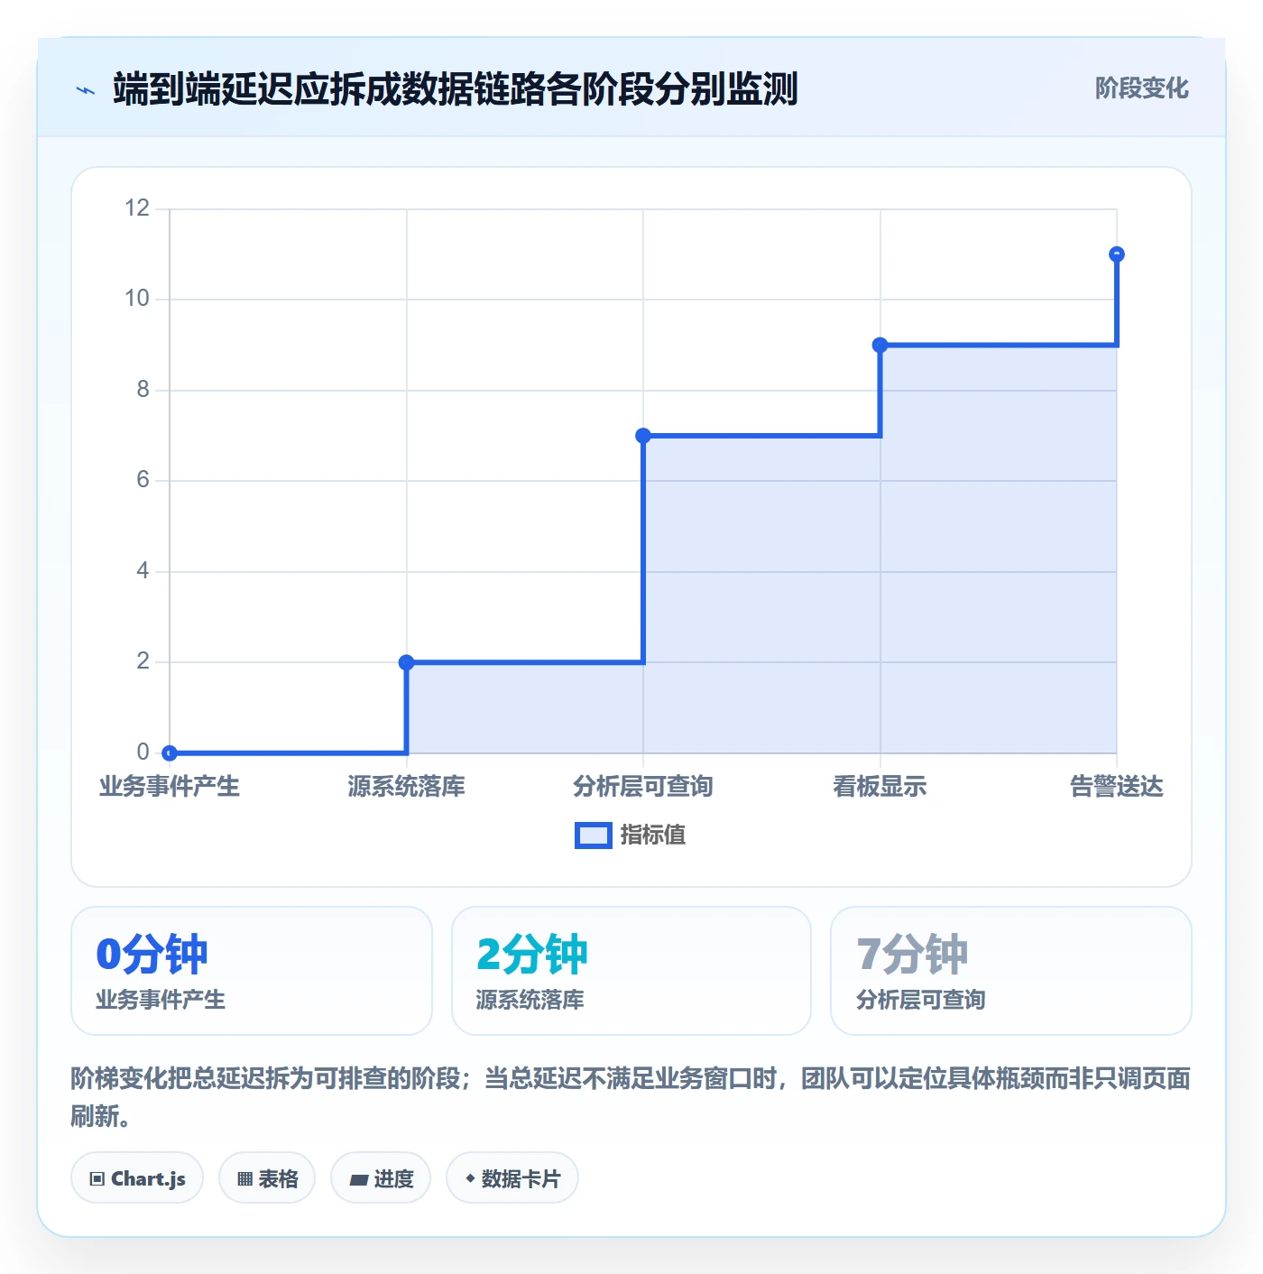
Task: Click the y-axis value 4
Action: click(x=143, y=571)
